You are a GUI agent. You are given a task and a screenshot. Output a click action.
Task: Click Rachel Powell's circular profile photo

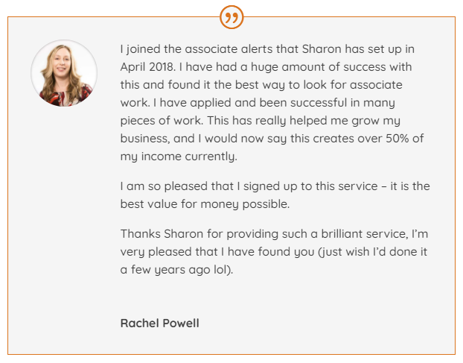64,73
